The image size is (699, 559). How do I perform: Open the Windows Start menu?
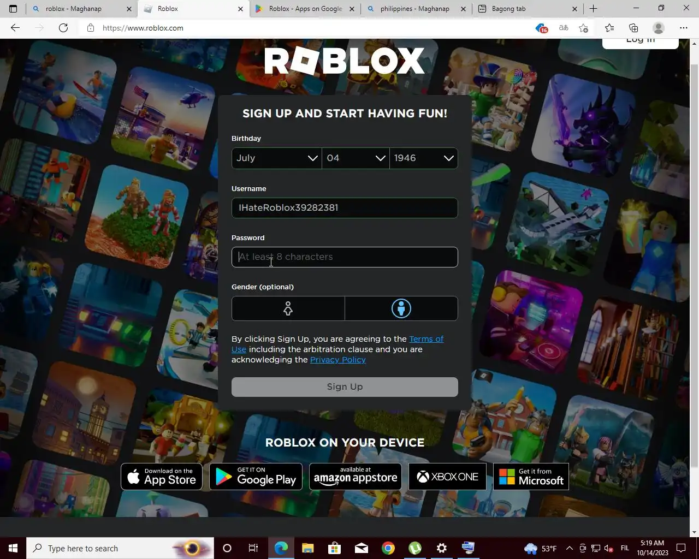(x=13, y=548)
